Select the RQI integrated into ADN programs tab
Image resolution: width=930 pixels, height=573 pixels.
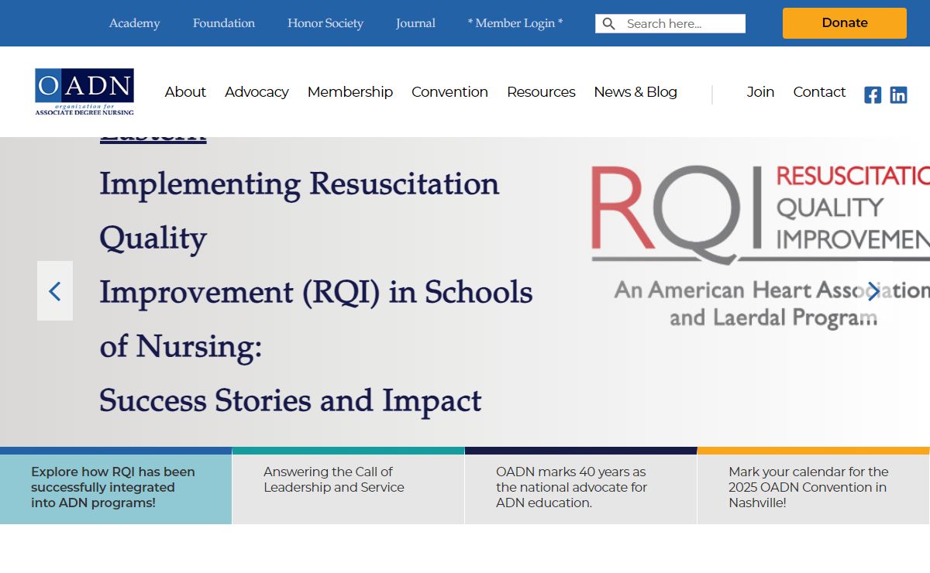click(116, 486)
